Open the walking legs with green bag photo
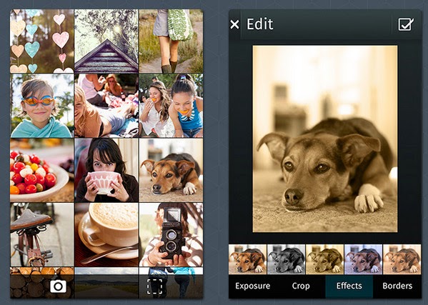The width and height of the screenshot is (428, 305). (x=171, y=41)
